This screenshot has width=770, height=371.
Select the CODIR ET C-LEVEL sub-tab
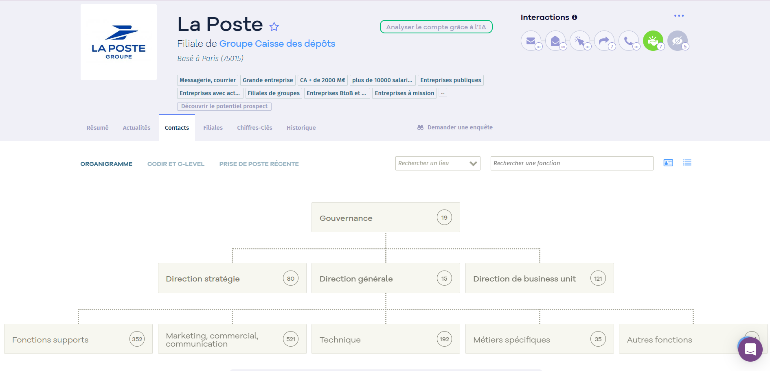(x=176, y=164)
